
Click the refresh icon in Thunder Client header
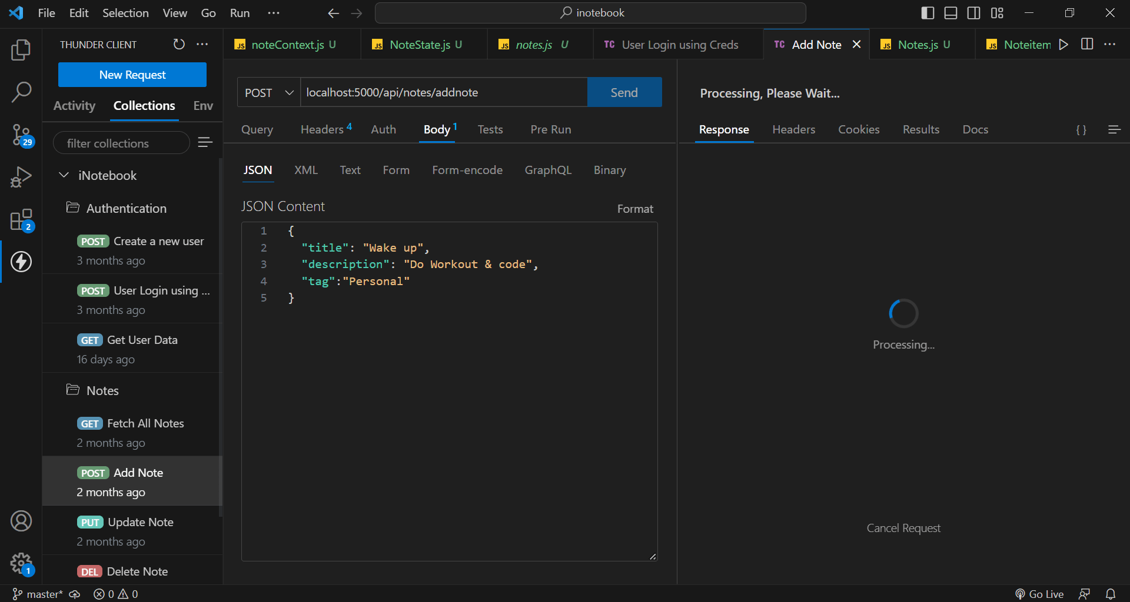179,45
